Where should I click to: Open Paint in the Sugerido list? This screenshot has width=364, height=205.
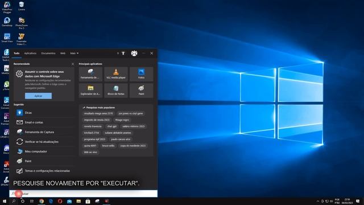pyautogui.click(x=44, y=161)
